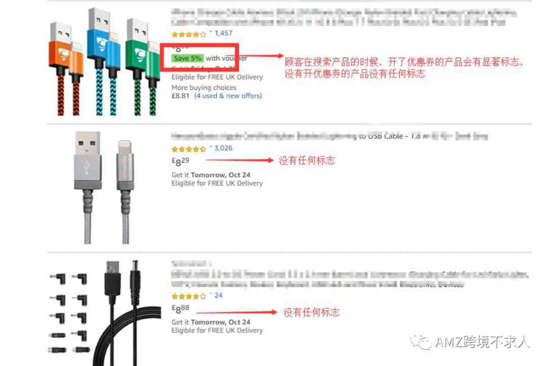Click the blurred title of the first product
548x366 pixels.
pos(344,17)
